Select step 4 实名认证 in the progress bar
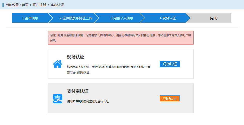 pyautogui.click(x=168, y=18)
